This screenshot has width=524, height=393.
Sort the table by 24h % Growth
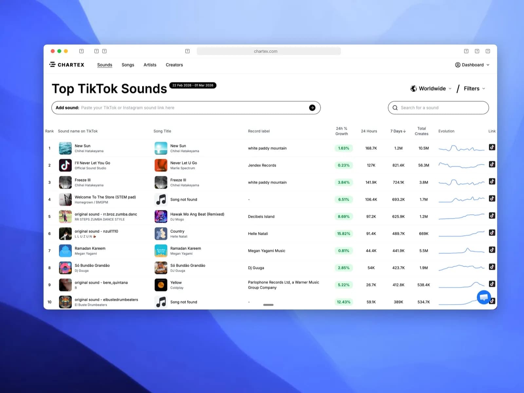click(342, 131)
